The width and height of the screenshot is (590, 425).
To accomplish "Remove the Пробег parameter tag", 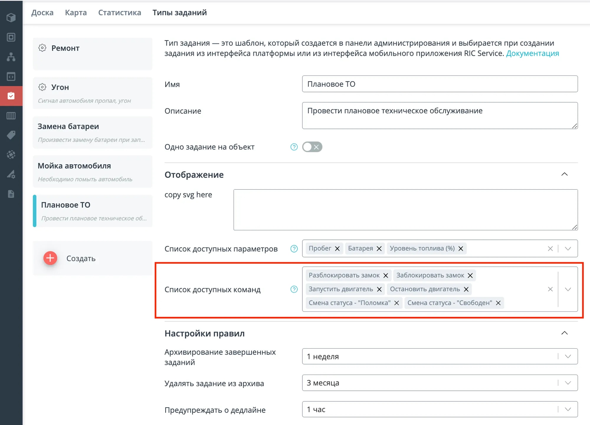I will click(x=337, y=249).
